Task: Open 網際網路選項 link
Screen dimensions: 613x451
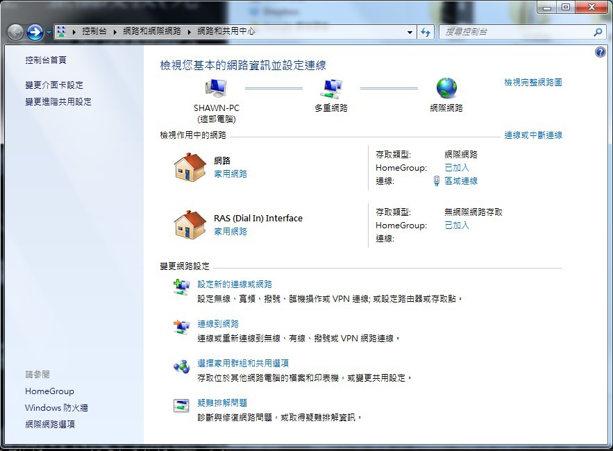Action: coord(50,425)
